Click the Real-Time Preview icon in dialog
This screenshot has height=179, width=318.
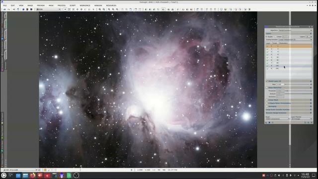click(273, 122)
